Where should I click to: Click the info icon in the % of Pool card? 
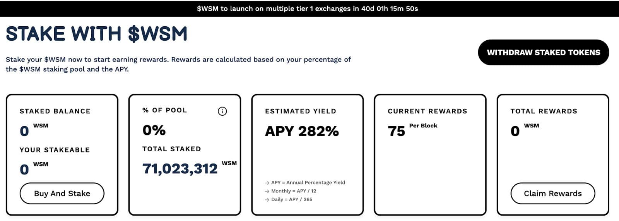click(222, 111)
